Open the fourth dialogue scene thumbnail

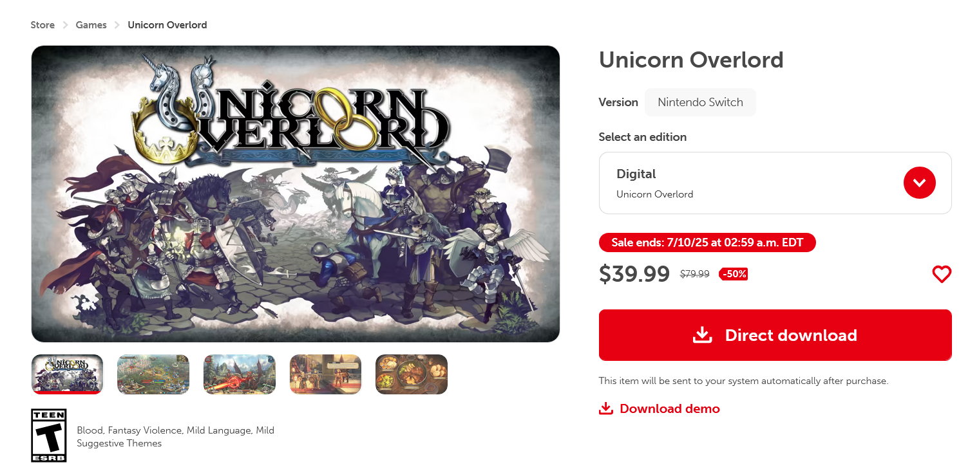click(x=325, y=374)
